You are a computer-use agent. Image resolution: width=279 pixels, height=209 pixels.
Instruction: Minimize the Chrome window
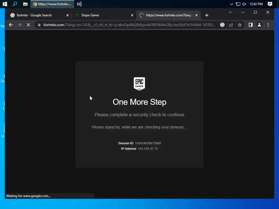pyautogui.click(x=243, y=12)
